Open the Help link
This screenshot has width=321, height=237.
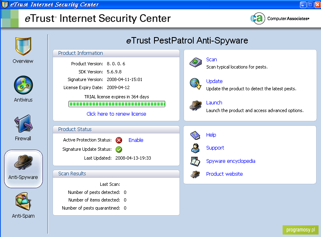coord(211,135)
